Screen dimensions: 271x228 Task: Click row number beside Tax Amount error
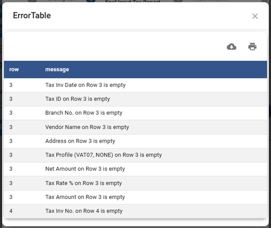click(11, 197)
